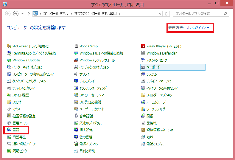The width and height of the screenshot is (235, 160).
Task: Open the 自動再生 link
Action: [x=19, y=137]
